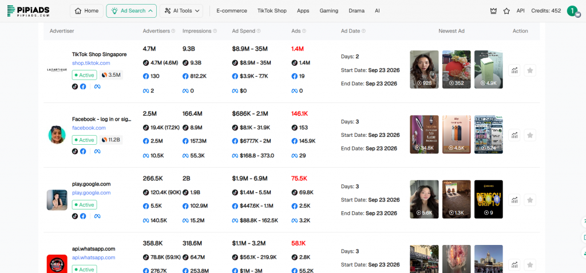Click play.google.com advertiser avatar
Image resolution: width=586 pixels, height=273 pixels.
coord(57,200)
